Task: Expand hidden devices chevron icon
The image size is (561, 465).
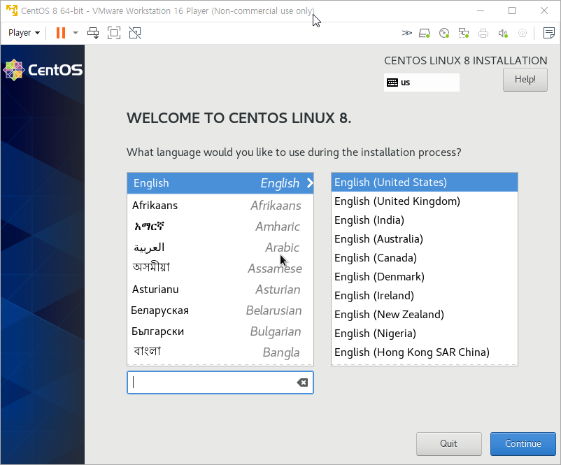Action: pyautogui.click(x=407, y=34)
